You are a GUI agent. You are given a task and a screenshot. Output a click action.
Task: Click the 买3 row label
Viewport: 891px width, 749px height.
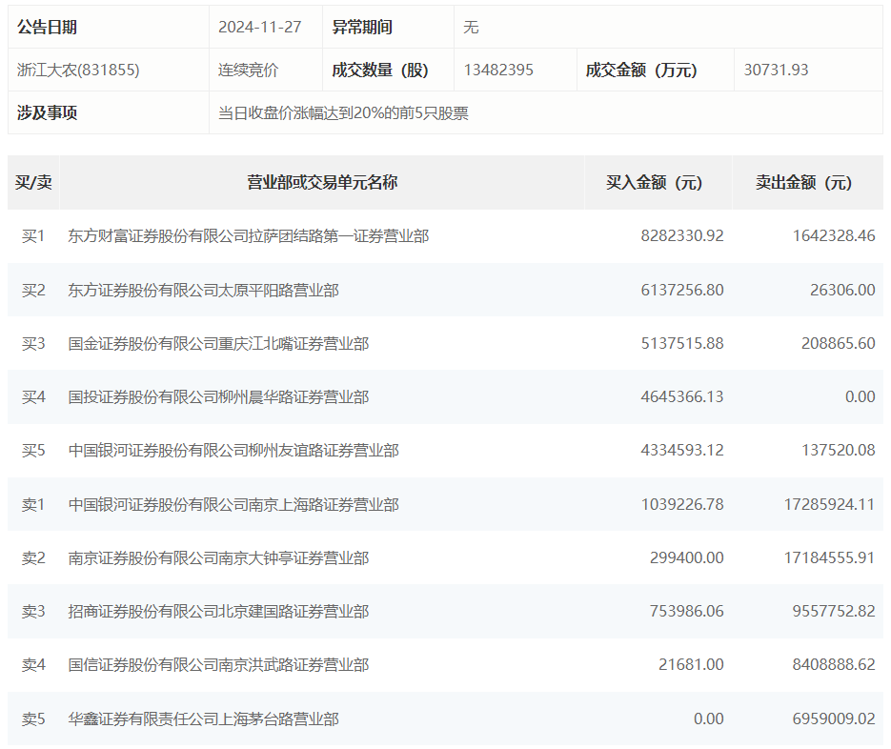pos(33,344)
